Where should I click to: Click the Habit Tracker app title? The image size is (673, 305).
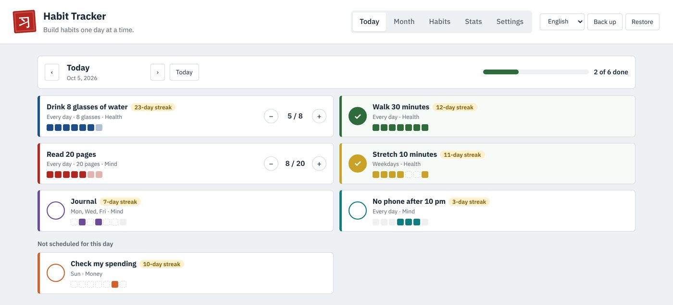75,16
